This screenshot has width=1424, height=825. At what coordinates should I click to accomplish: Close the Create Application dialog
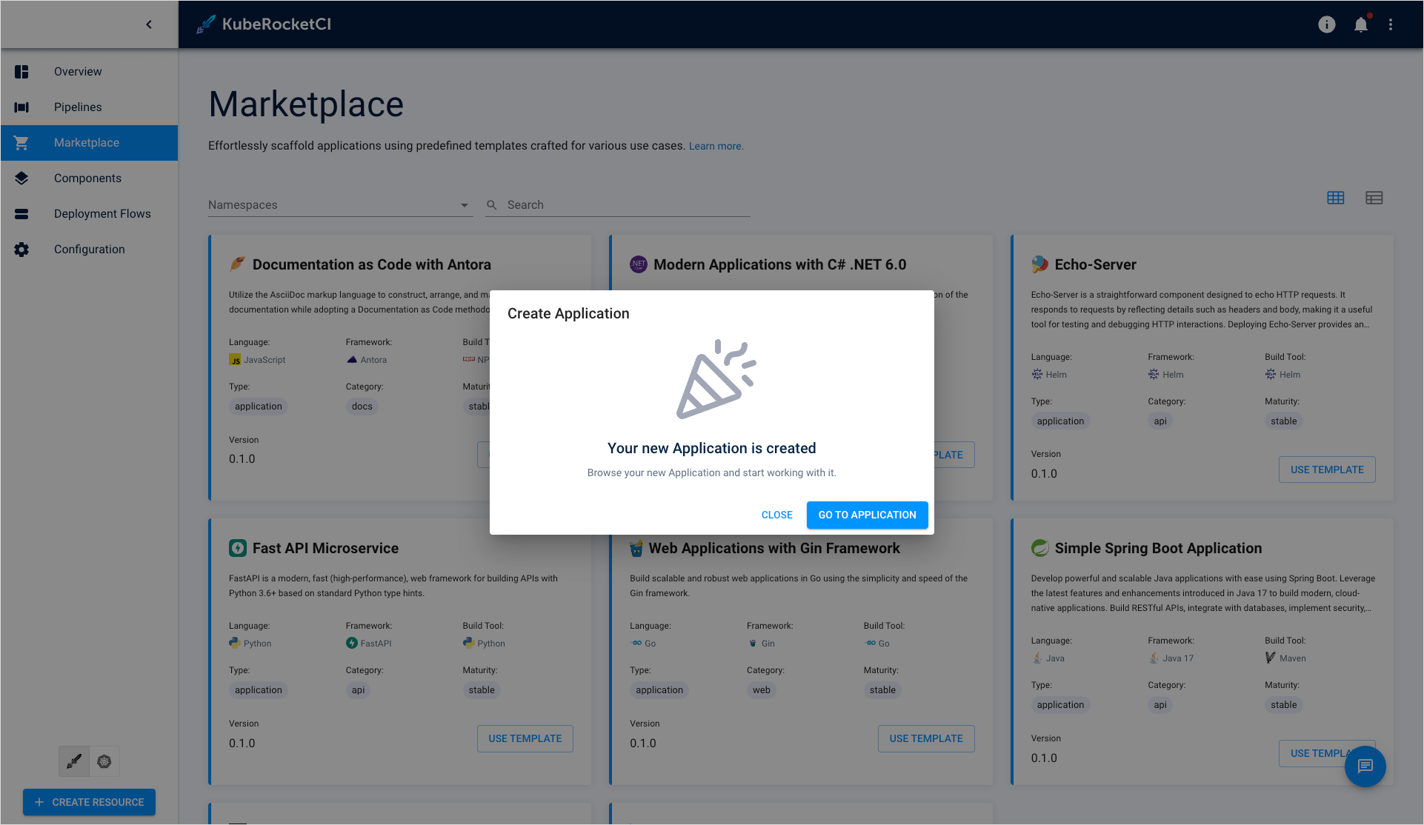click(776, 515)
